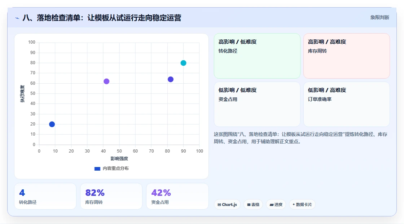Click the 订单准确率 text
This screenshot has height=224, width=404.
[320, 99]
